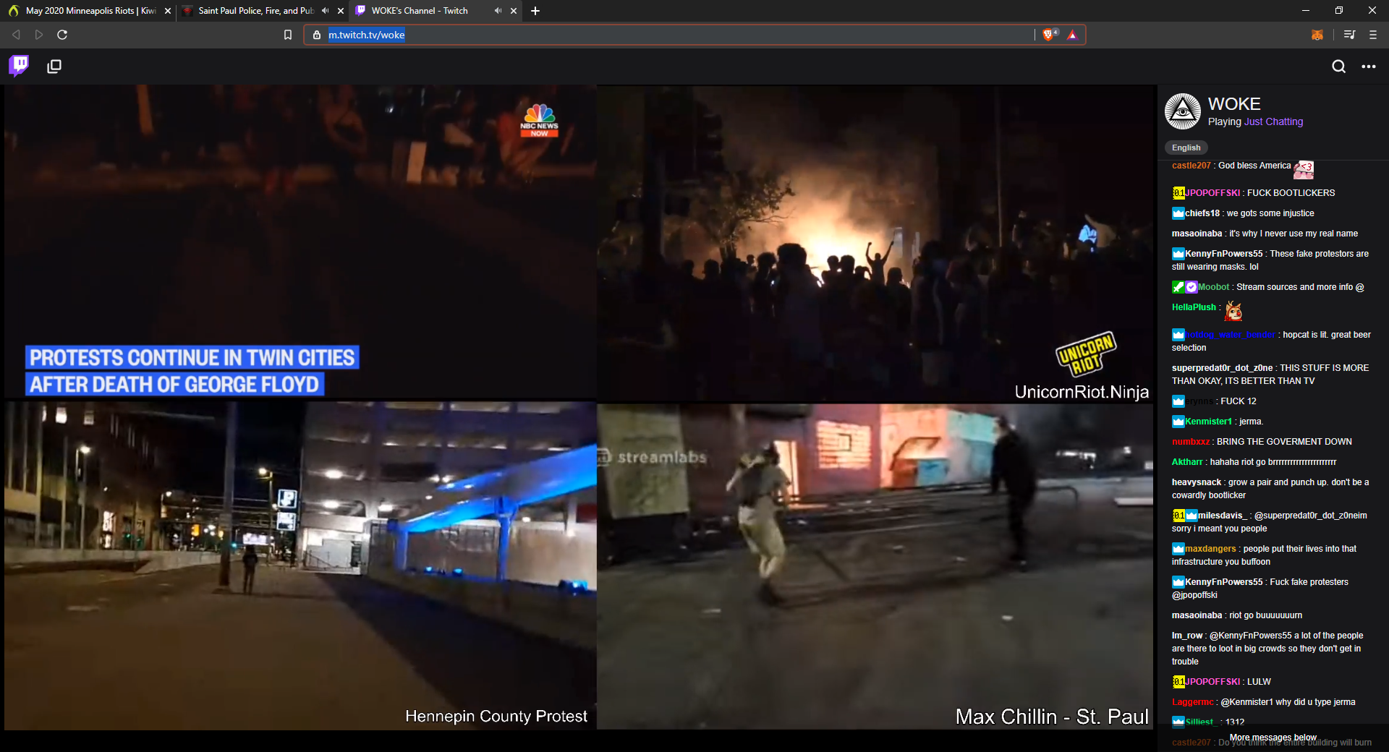Image resolution: width=1389 pixels, height=752 pixels.
Task: Click username Laggermc in chat
Action: tap(1193, 702)
